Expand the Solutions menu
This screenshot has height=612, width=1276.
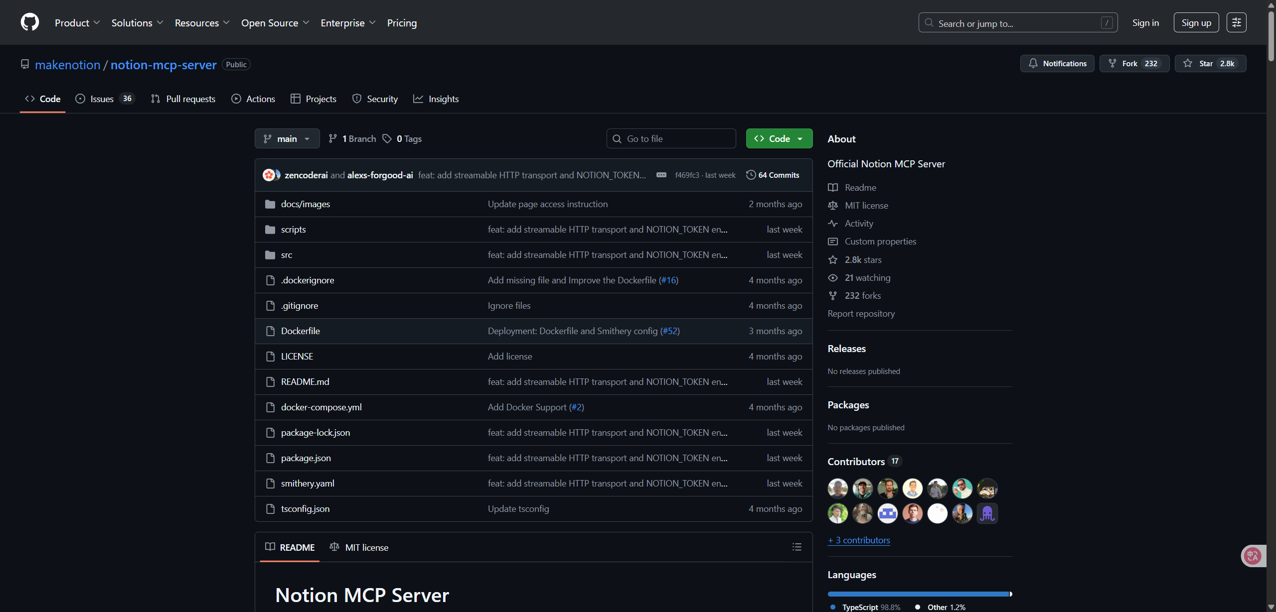(137, 22)
